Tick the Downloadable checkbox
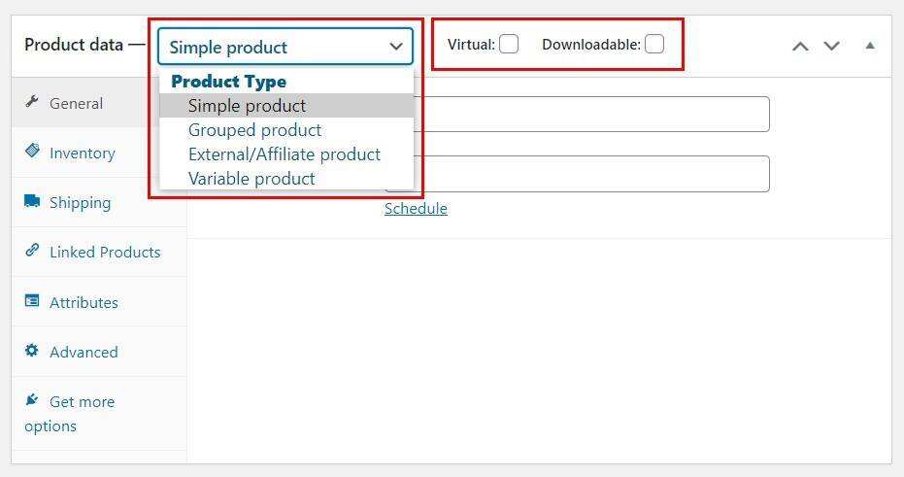The height and width of the screenshot is (477, 904). [654, 44]
